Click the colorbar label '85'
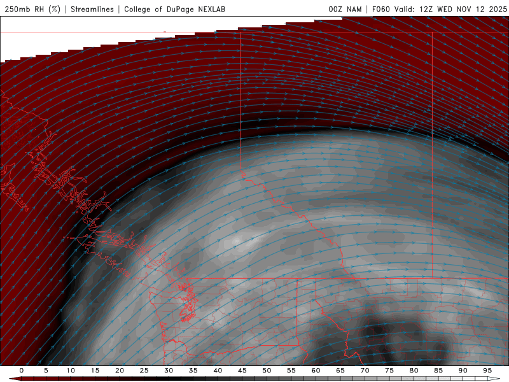The image size is (509, 382). 438,371
